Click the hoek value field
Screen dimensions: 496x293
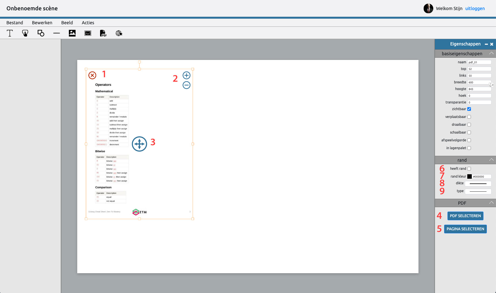click(x=479, y=96)
